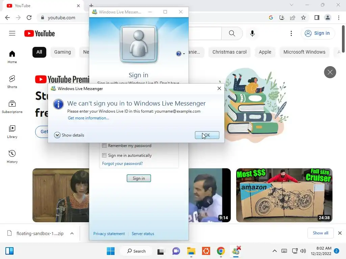Click Windows Live Messenger taskbar icon
Viewport: 346px width, 259px height.
236,251
